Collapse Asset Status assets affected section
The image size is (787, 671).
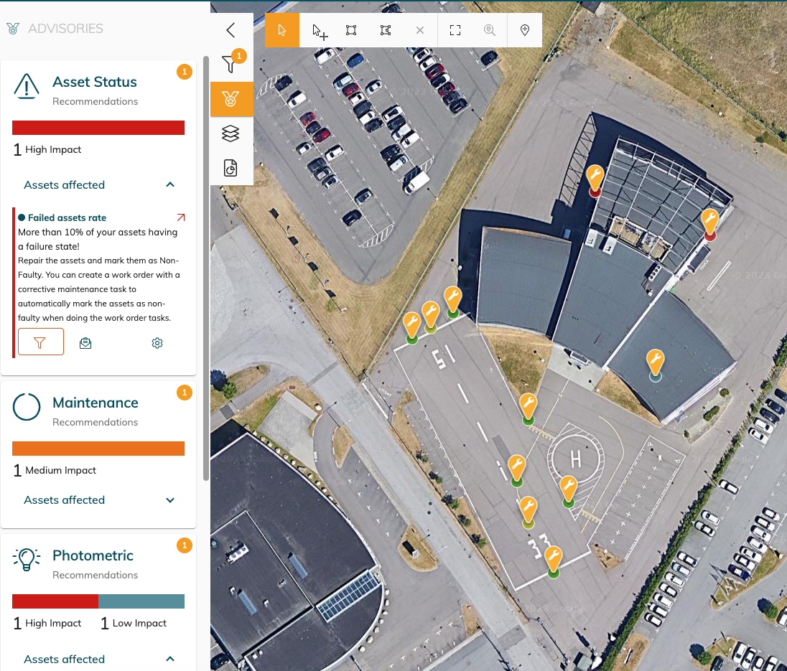(x=170, y=185)
